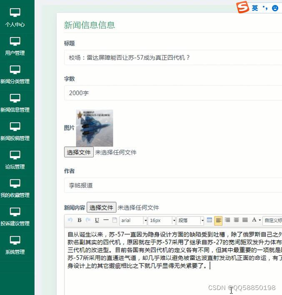
Task: Click the 标题 input field
Action: 173,58
